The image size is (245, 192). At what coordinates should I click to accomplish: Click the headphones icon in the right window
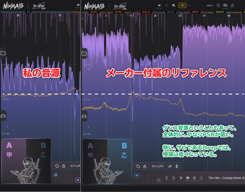click(x=84, y=116)
